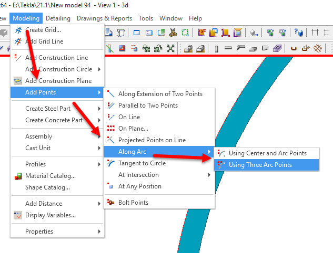Choose At Any Position
This screenshot has height=253, width=333.
[159, 186]
